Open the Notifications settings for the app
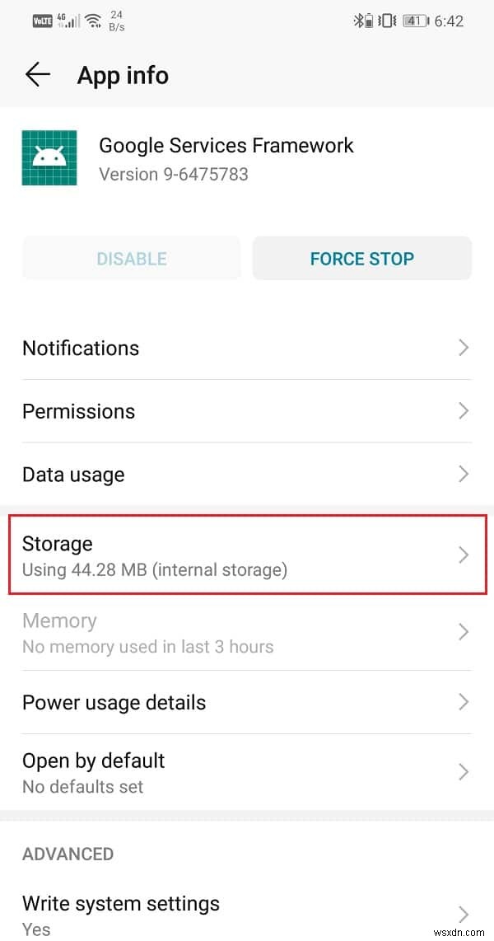This screenshot has width=494, height=941. click(x=247, y=348)
